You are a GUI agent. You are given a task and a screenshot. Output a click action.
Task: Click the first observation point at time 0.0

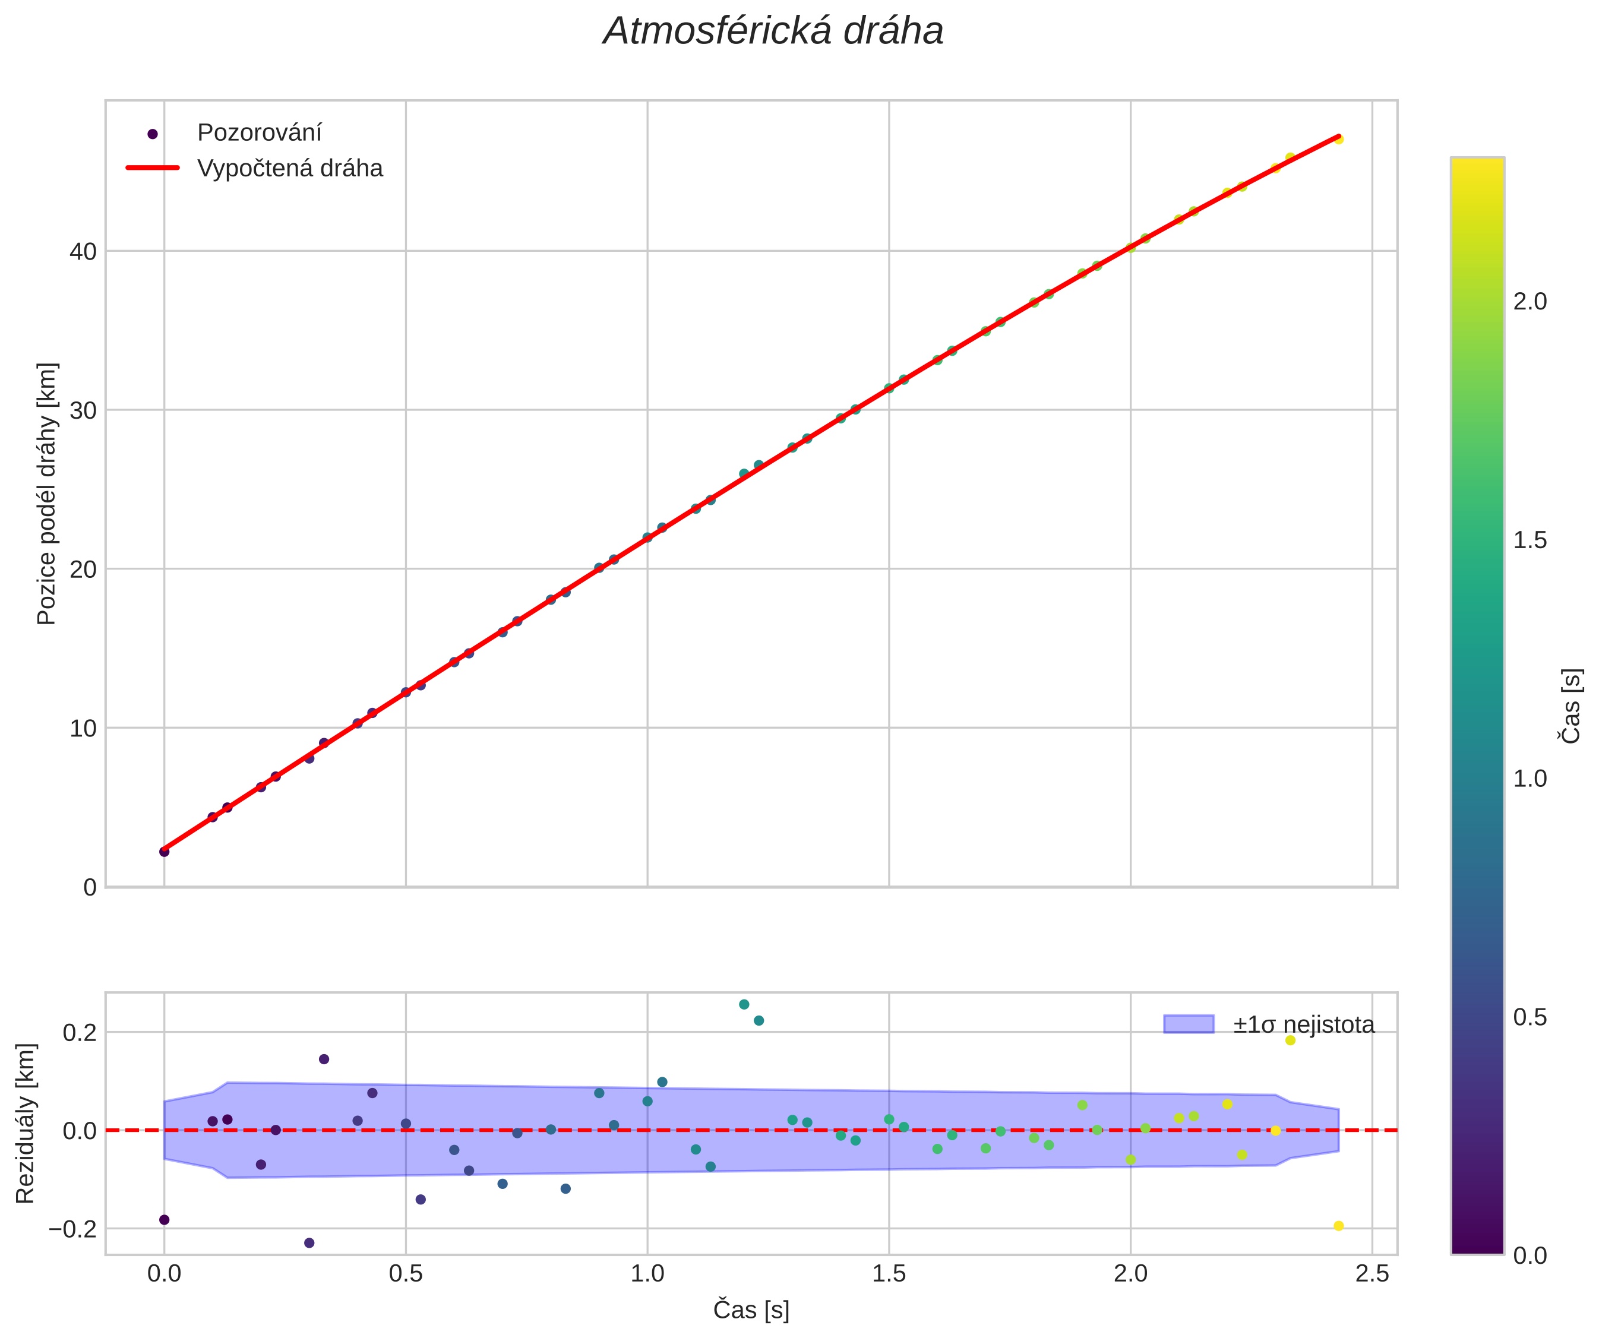165,852
